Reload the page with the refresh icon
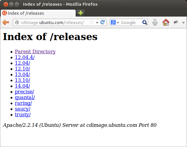The height and width of the screenshot is (147, 187). point(102,22)
